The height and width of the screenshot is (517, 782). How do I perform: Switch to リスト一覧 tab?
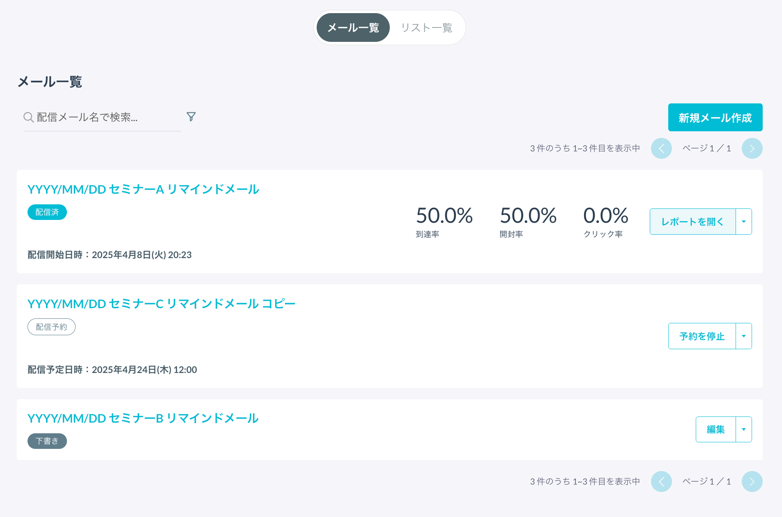(426, 28)
